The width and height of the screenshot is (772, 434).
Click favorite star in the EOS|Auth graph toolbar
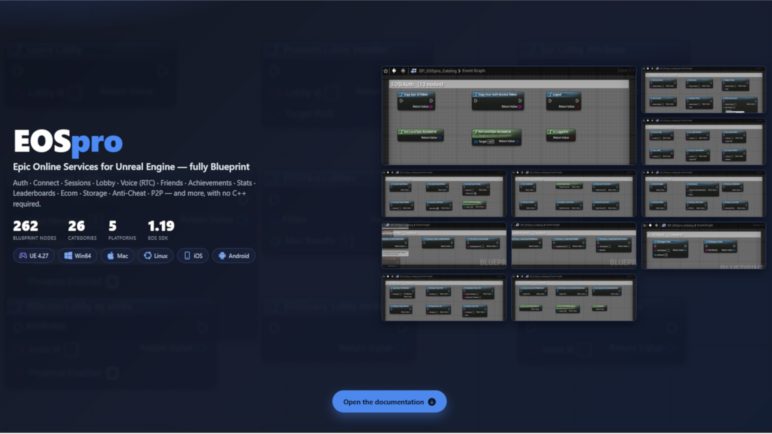pos(386,71)
